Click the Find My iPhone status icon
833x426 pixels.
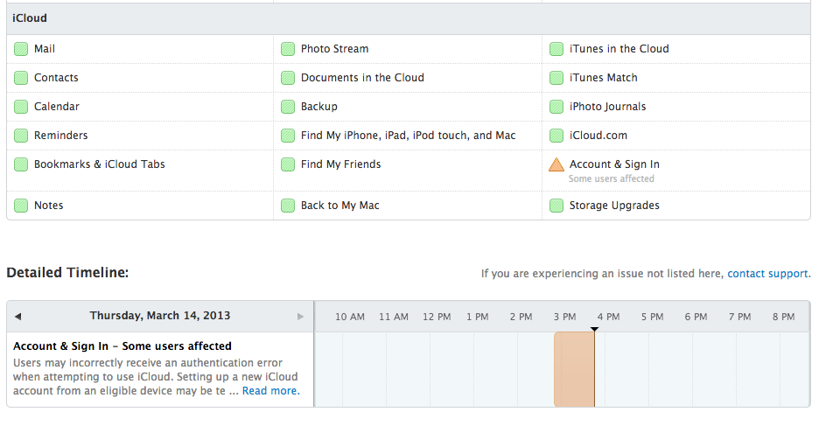tap(287, 136)
